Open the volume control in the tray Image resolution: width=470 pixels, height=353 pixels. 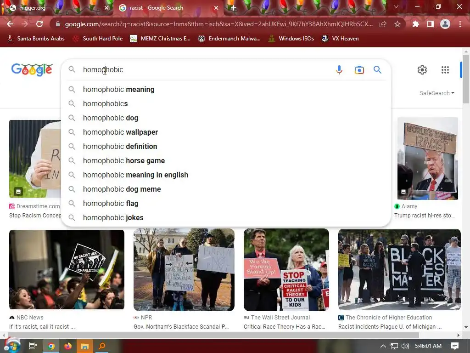[405, 346]
